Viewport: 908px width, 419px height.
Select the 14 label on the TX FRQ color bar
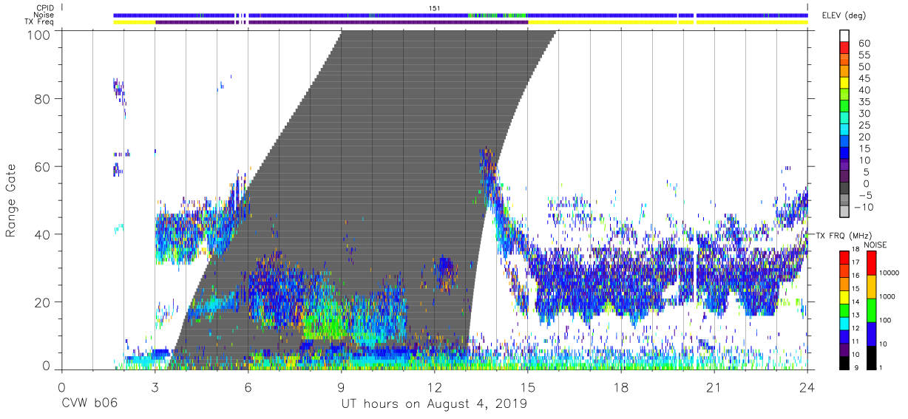coord(856,302)
